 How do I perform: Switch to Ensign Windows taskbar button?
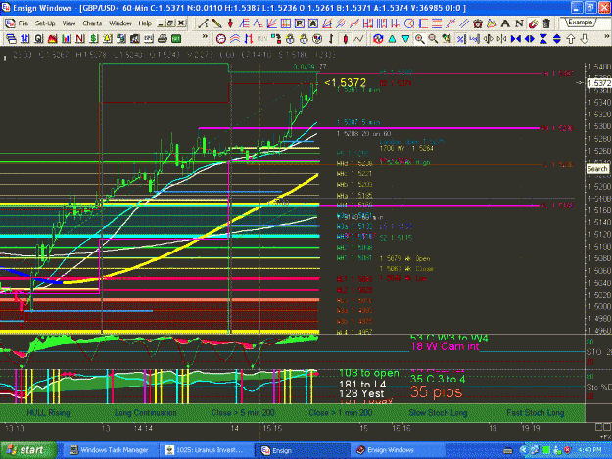click(399, 450)
